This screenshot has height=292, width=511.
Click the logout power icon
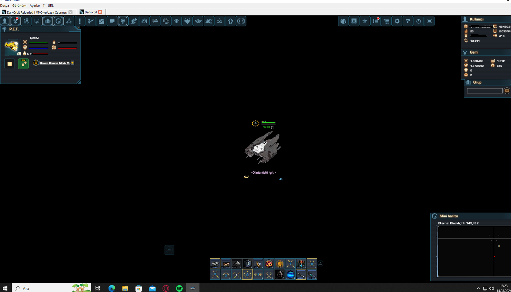coord(418,21)
